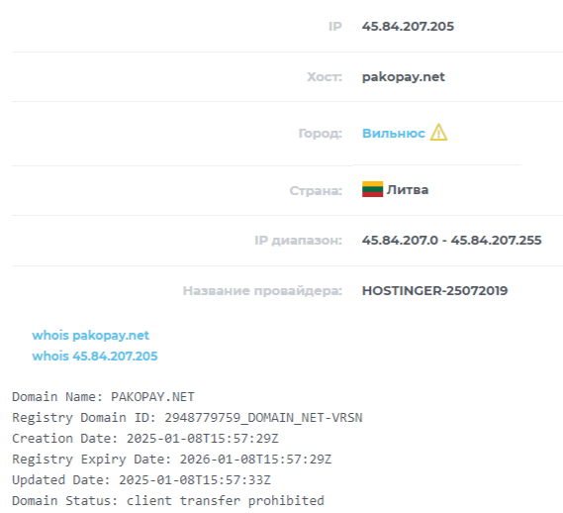Viewport: 563px width, 513px height.
Task: Open the Вильнюс city link
Action: point(394,134)
